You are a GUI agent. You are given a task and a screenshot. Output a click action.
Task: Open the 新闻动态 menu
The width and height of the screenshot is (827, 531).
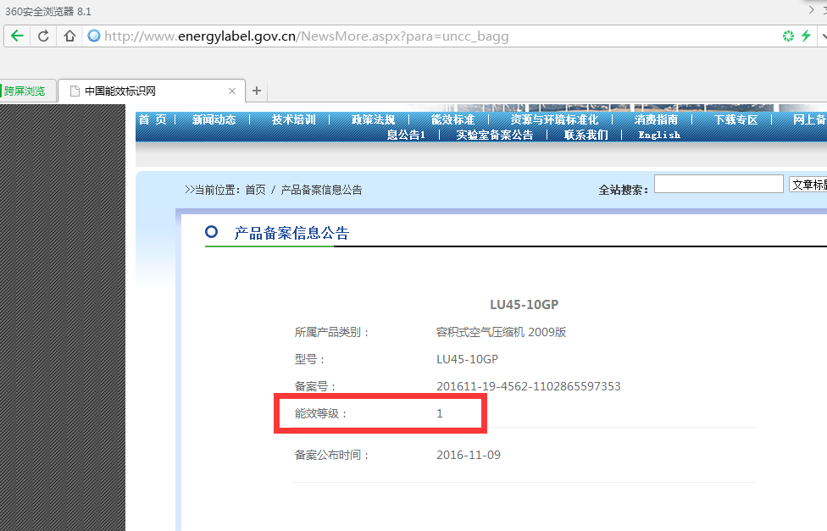click(214, 119)
